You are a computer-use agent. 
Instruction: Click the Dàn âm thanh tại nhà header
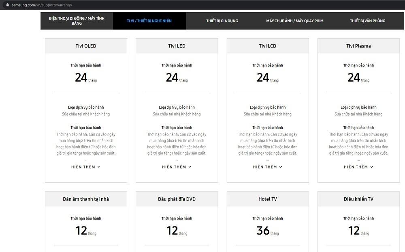86,199
